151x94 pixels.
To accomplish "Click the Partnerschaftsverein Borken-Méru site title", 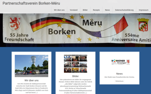I will click(x=31, y=3).
